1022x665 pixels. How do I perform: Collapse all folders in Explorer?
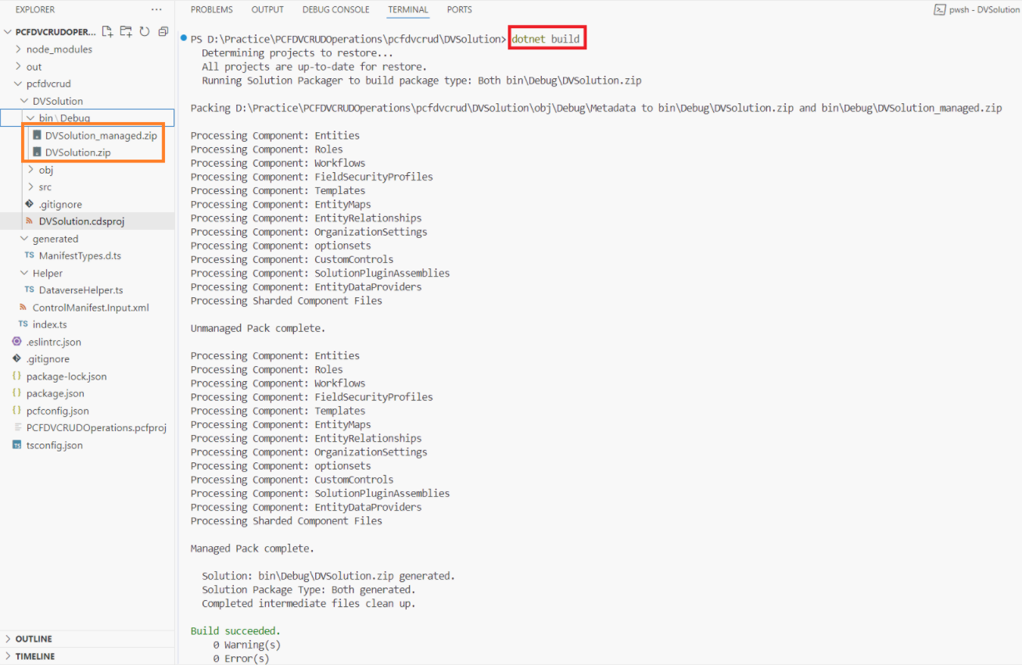pos(163,32)
